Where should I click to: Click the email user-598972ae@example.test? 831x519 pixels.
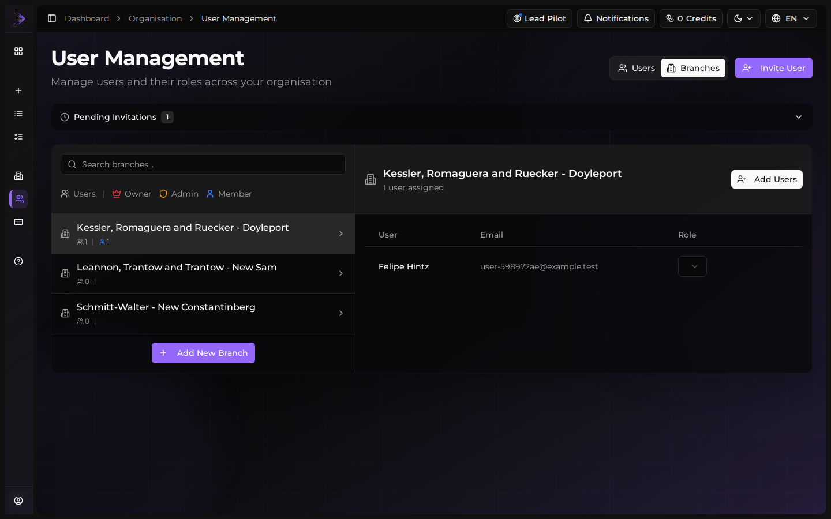pyautogui.click(x=539, y=266)
